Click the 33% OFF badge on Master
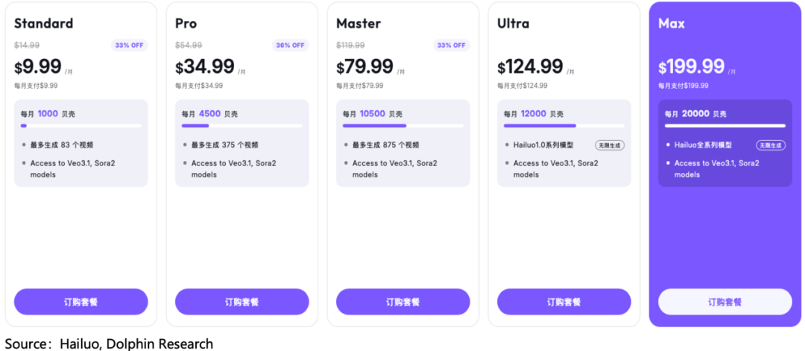805x351 pixels. (451, 45)
